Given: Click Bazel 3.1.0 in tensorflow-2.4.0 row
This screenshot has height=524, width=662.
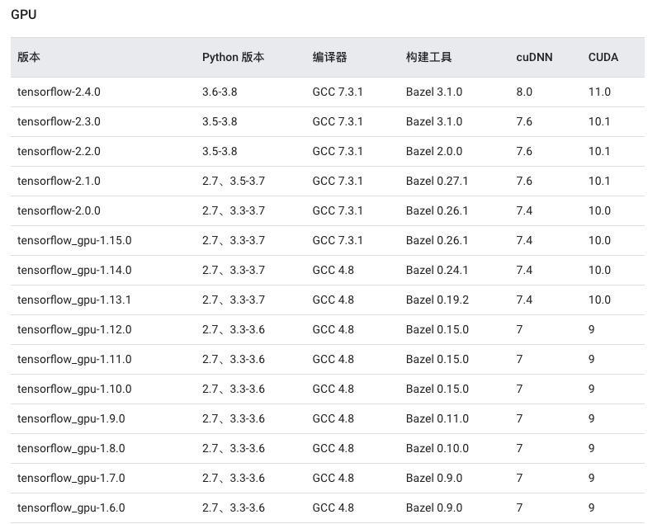Looking at the screenshot, I should (434, 92).
